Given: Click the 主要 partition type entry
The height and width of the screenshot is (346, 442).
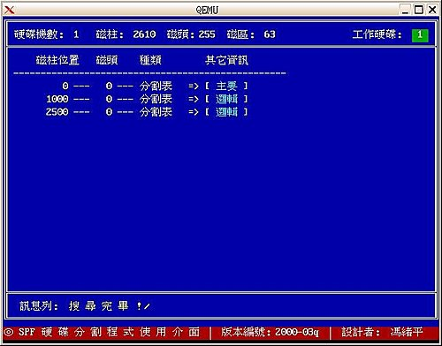Looking at the screenshot, I should point(226,86).
